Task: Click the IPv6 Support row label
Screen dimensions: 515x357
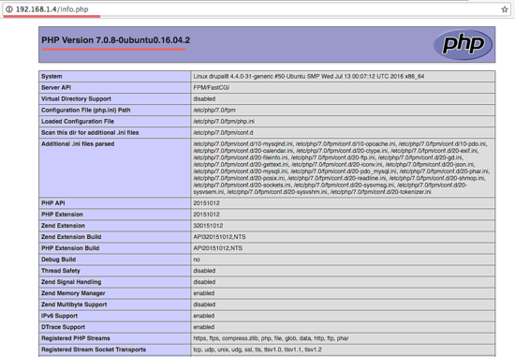Action: pyautogui.click(x=59, y=316)
